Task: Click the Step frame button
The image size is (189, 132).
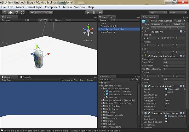Action: pos(100,13)
